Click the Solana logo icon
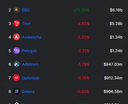128x104 pixels. click(x=17, y=91)
